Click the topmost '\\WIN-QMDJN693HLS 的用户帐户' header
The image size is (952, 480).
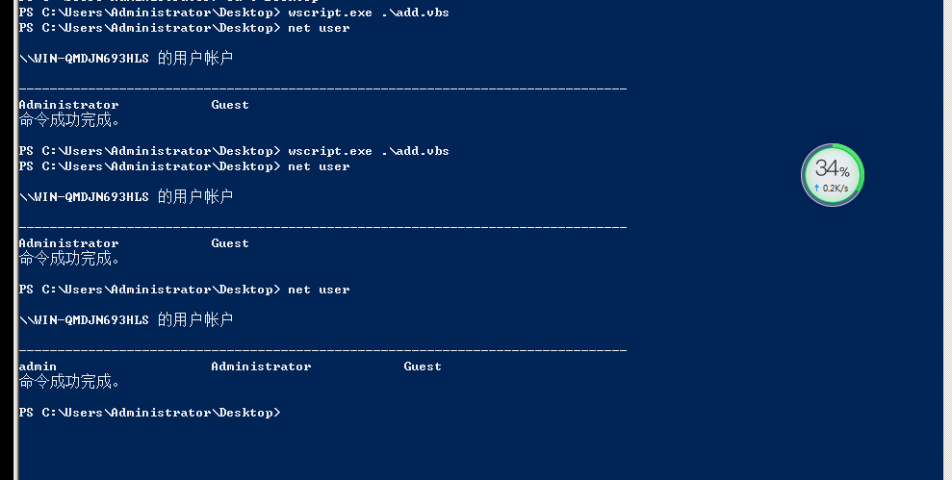tap(125, 59)
